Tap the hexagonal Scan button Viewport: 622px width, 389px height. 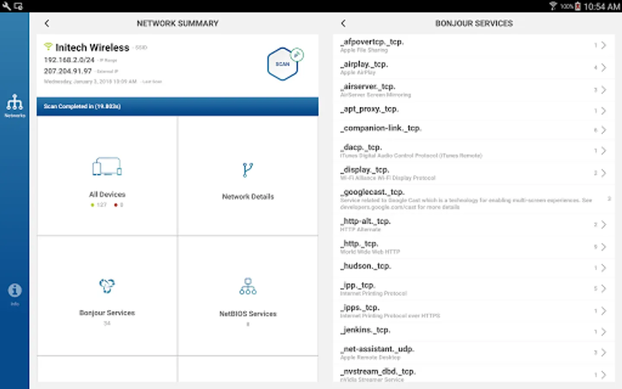click(283, 64)
